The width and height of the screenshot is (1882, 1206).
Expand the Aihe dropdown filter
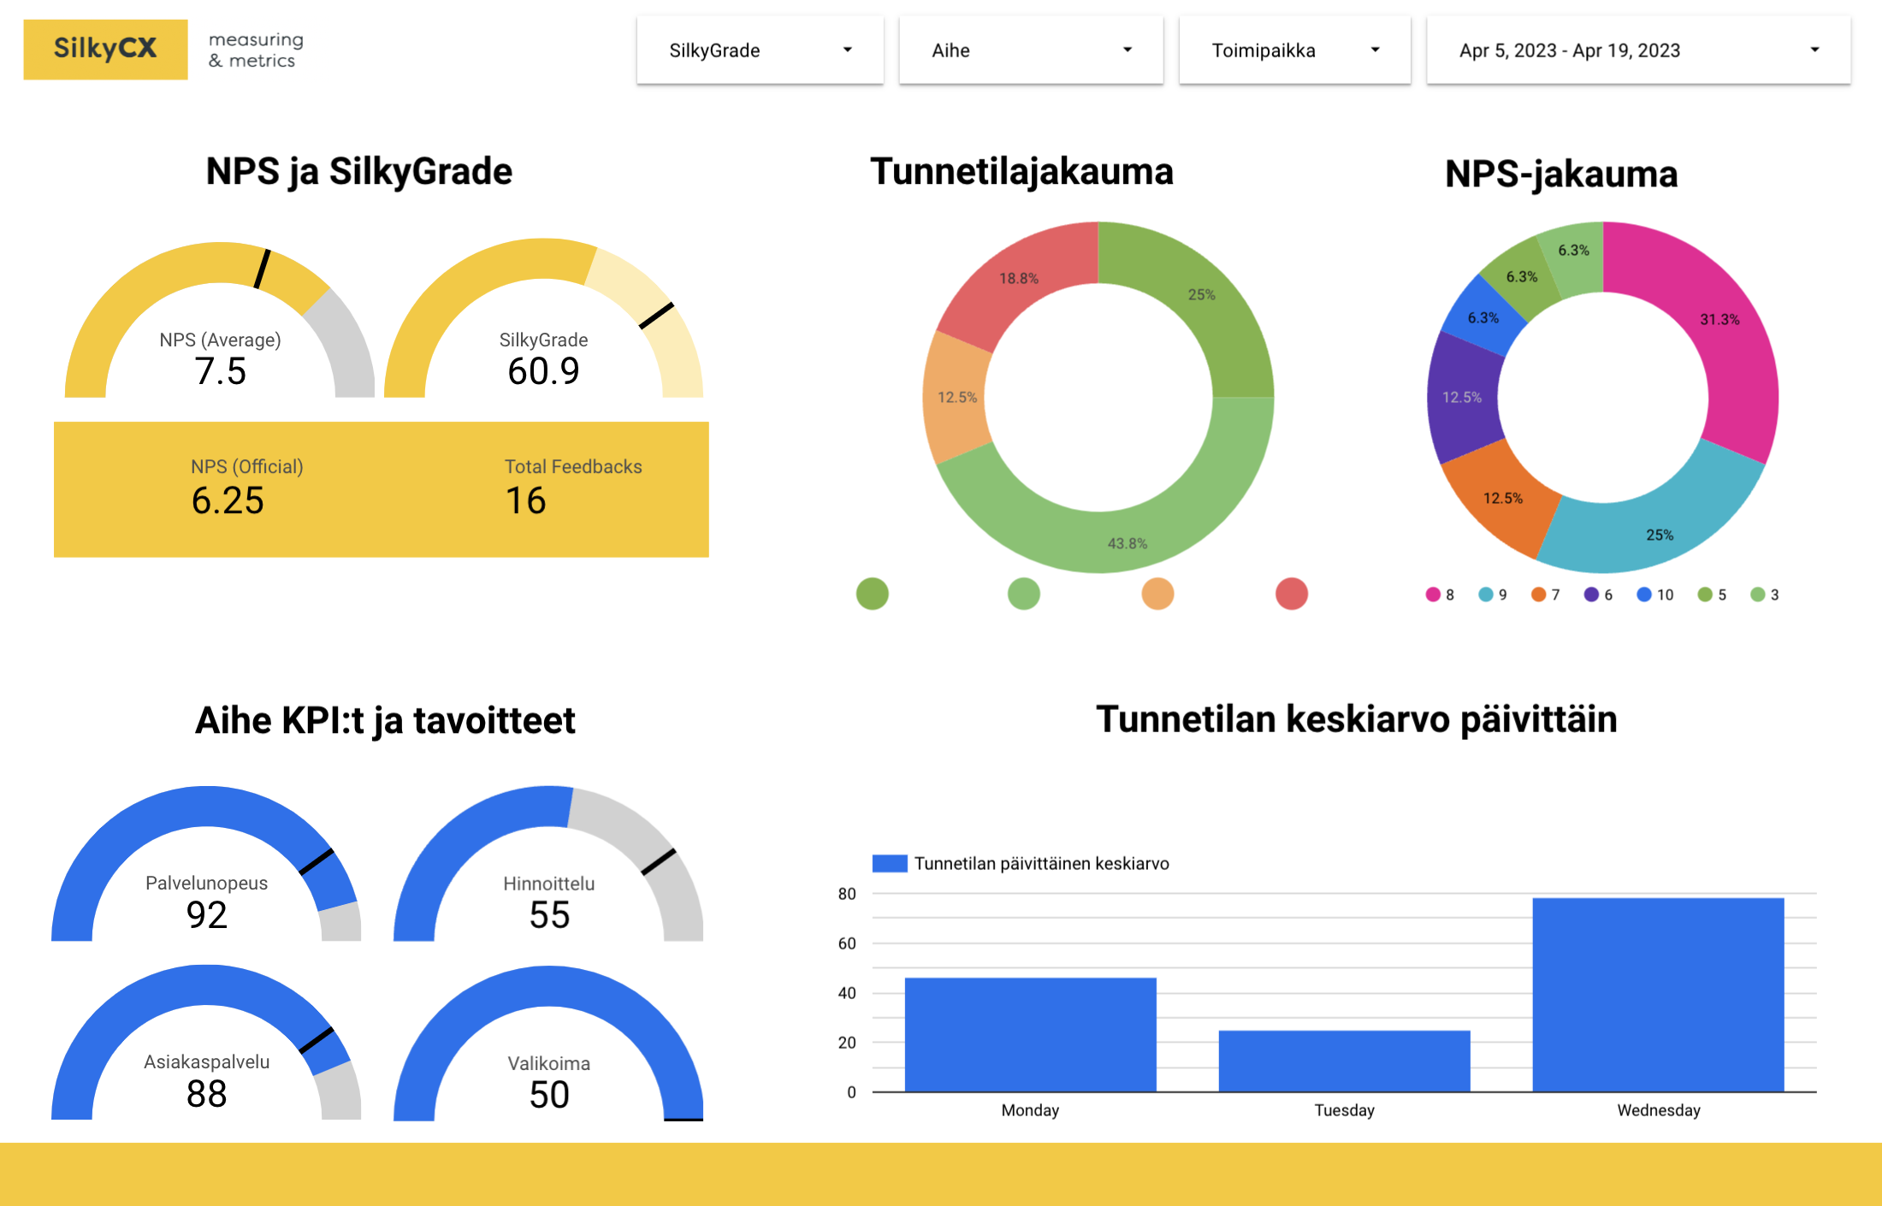click(x=1031, y=50)
